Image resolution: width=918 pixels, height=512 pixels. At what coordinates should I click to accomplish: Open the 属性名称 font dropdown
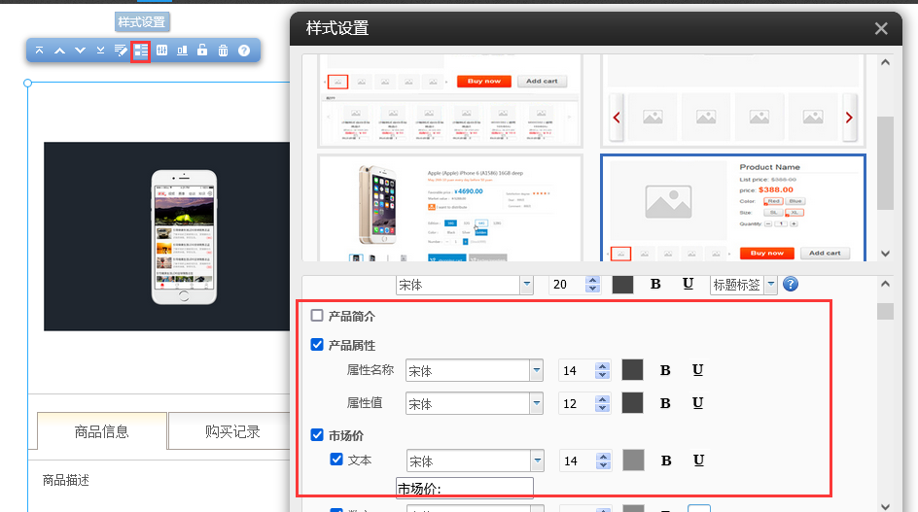pos(536,370)
